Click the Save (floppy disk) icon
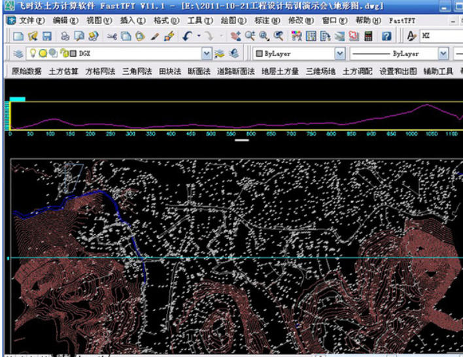Screen dimensions: 463x357 click(47, 37)
